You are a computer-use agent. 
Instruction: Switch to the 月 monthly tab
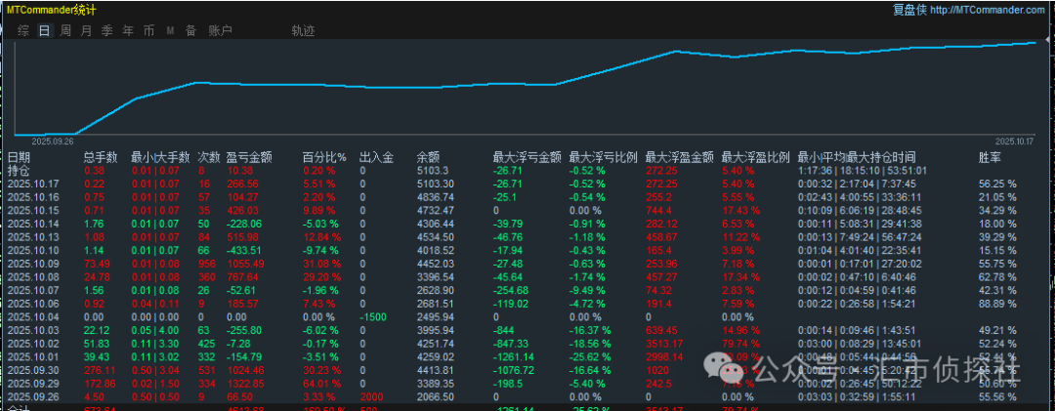pos(86,30)
